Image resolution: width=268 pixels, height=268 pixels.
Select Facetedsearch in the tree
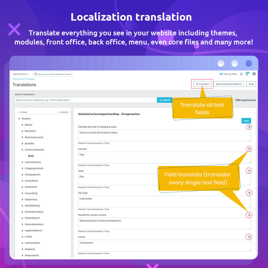coord(32,218)
